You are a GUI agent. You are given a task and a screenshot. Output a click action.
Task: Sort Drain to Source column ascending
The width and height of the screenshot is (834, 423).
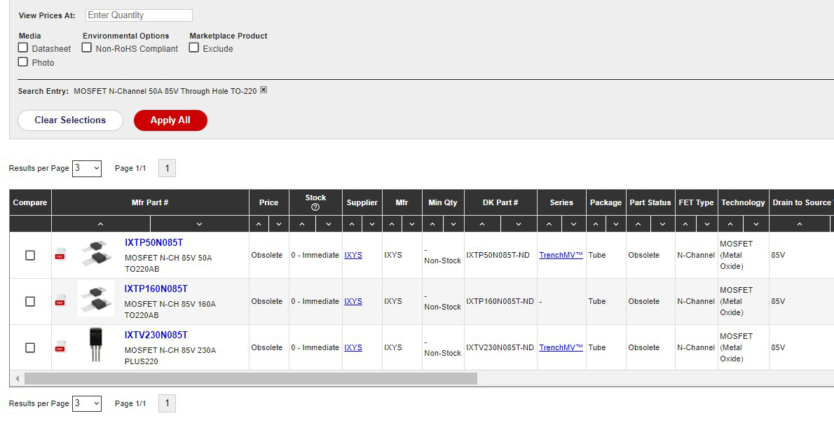[799, 224]
